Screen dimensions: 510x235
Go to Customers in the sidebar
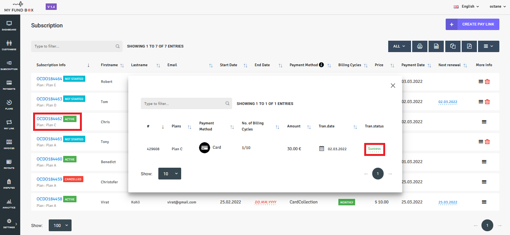[9, 45]
